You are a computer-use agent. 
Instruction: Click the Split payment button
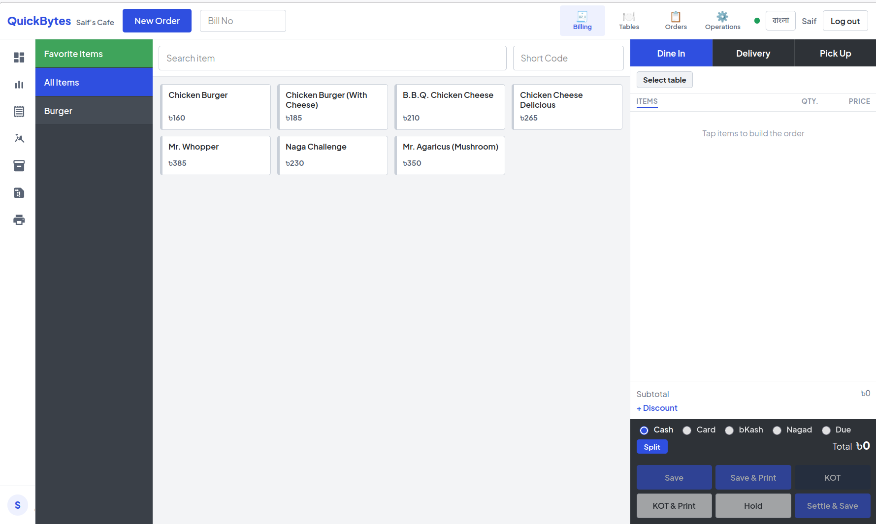pos(652,447)
